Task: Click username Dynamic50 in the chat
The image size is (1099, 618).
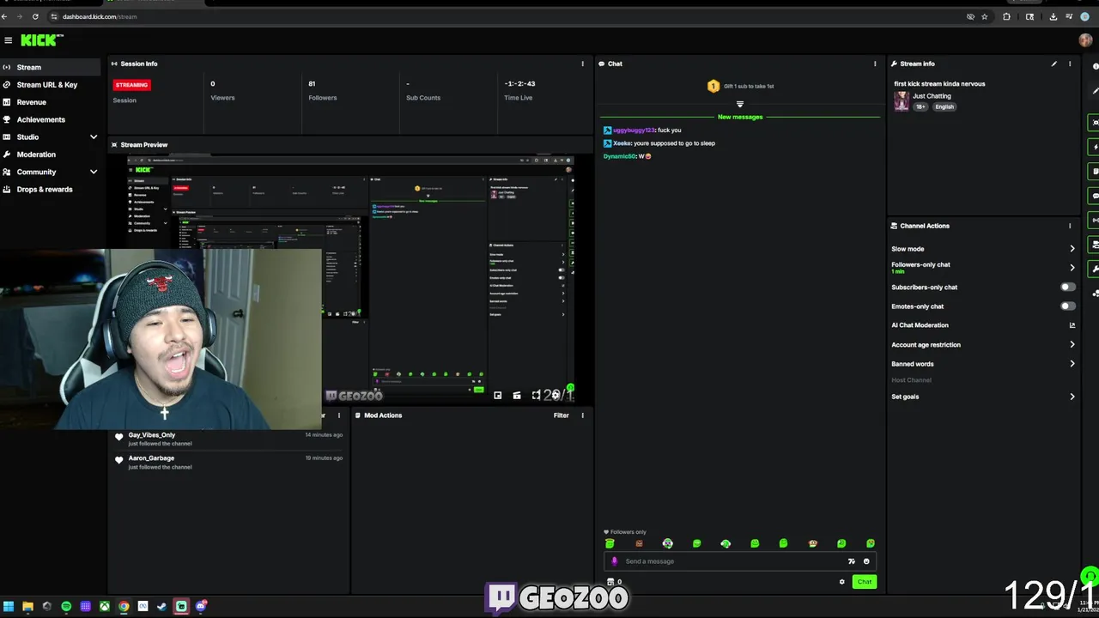Action: (x=619, y=156)
